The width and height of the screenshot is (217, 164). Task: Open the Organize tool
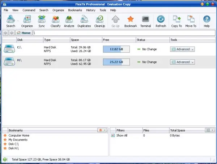tap(27, 21)
